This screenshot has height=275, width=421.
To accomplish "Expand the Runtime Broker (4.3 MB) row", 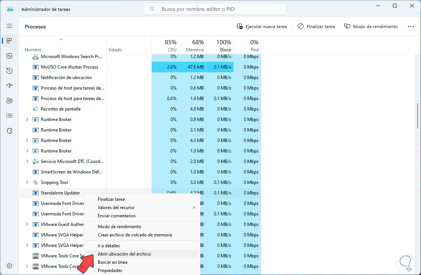I will click(27, 140).
